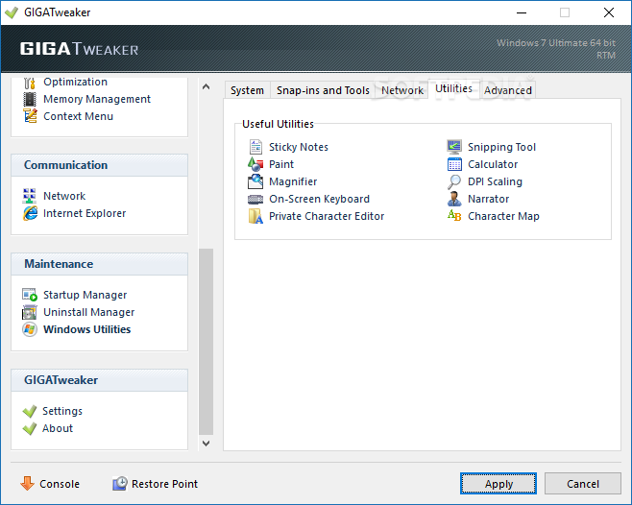Click the Settings green checkmark icon

(x=30, y=411)
